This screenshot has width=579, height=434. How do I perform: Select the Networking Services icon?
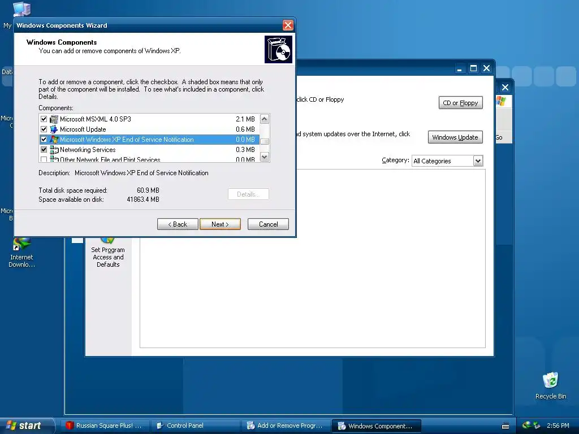pyautogui.click(x=54, y=149)
